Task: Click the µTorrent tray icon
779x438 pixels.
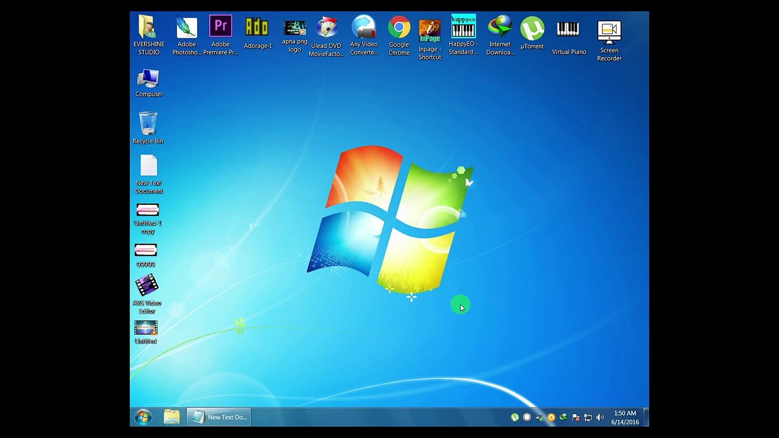Action: tap(515, 417)
